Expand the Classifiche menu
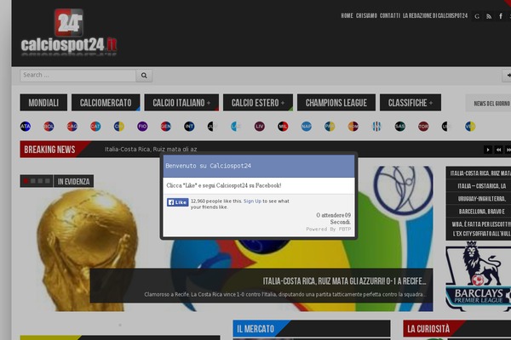The image size is (511, 340). (x=411, y=103)
